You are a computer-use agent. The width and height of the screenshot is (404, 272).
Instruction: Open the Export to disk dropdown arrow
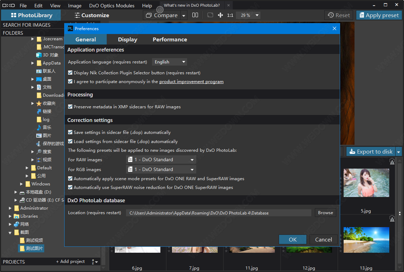click(x=399, y=152)
